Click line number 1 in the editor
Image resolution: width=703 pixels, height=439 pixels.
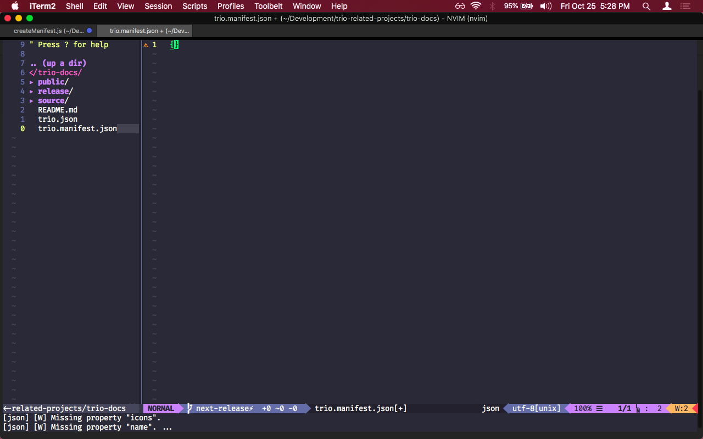154,44
